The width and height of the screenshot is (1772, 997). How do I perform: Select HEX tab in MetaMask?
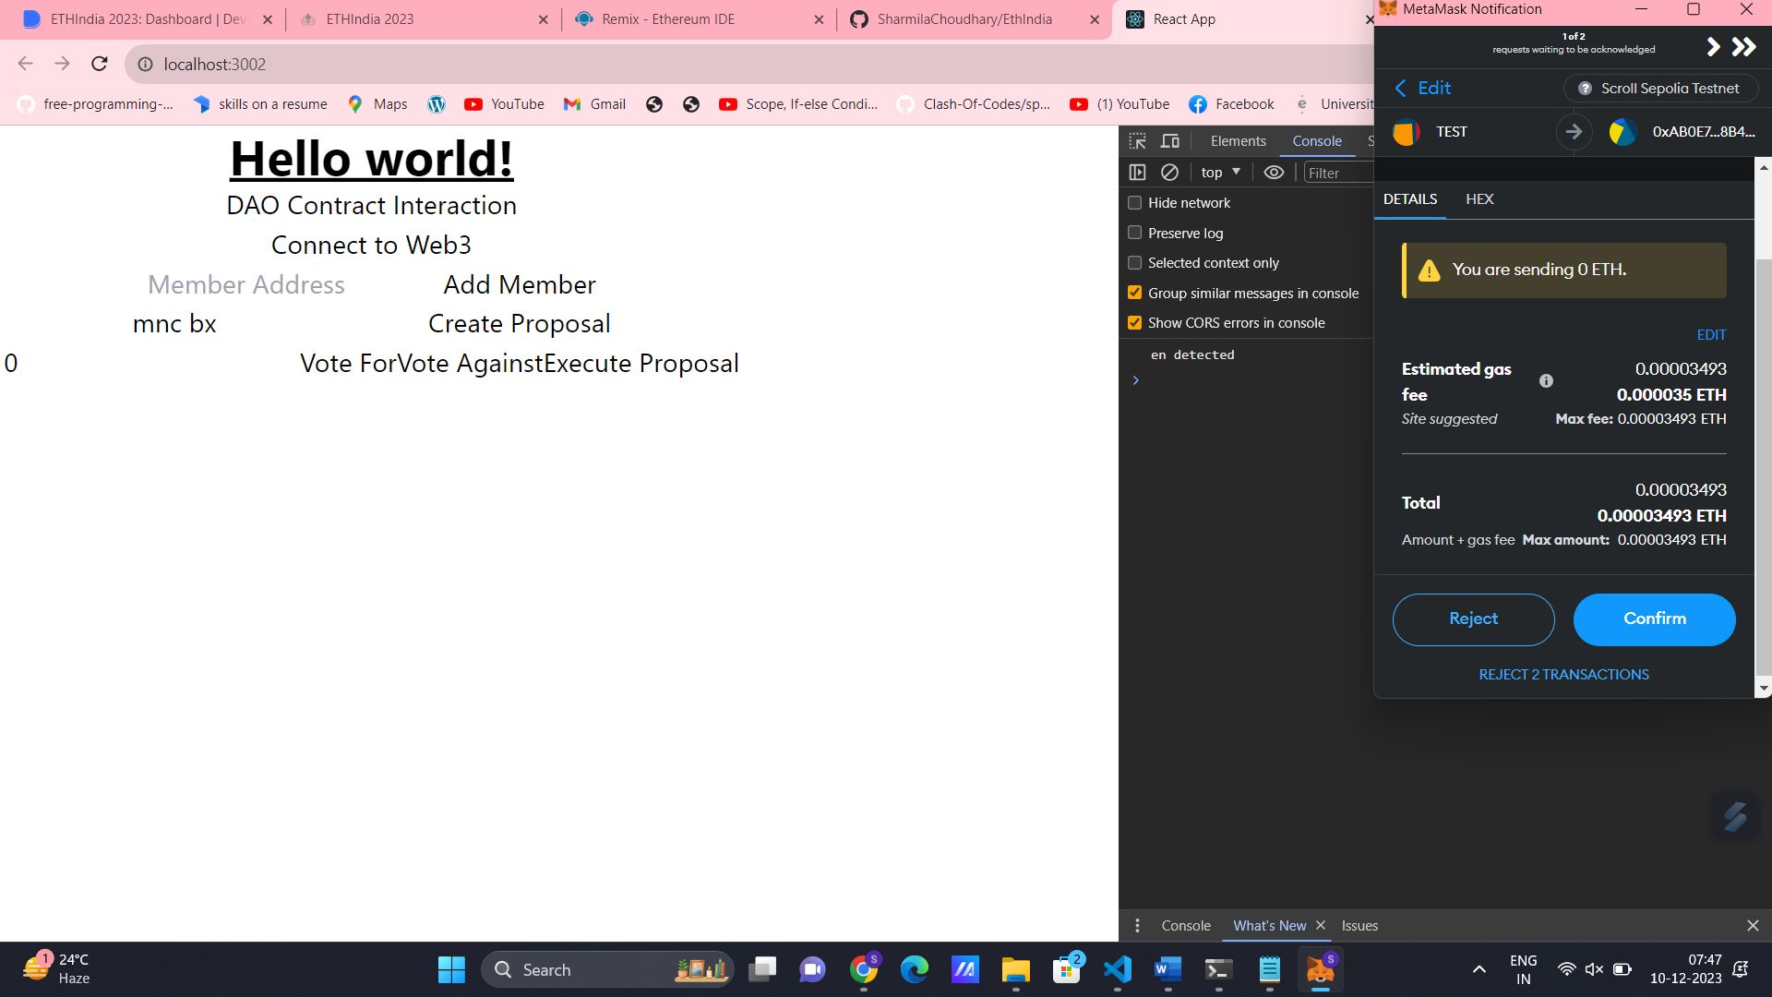click(x=1479, y=199)
